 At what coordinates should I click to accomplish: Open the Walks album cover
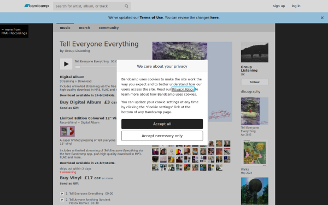255,153
